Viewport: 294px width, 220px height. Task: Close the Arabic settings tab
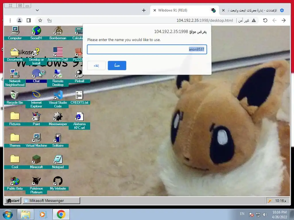click(x=223, y=10)
